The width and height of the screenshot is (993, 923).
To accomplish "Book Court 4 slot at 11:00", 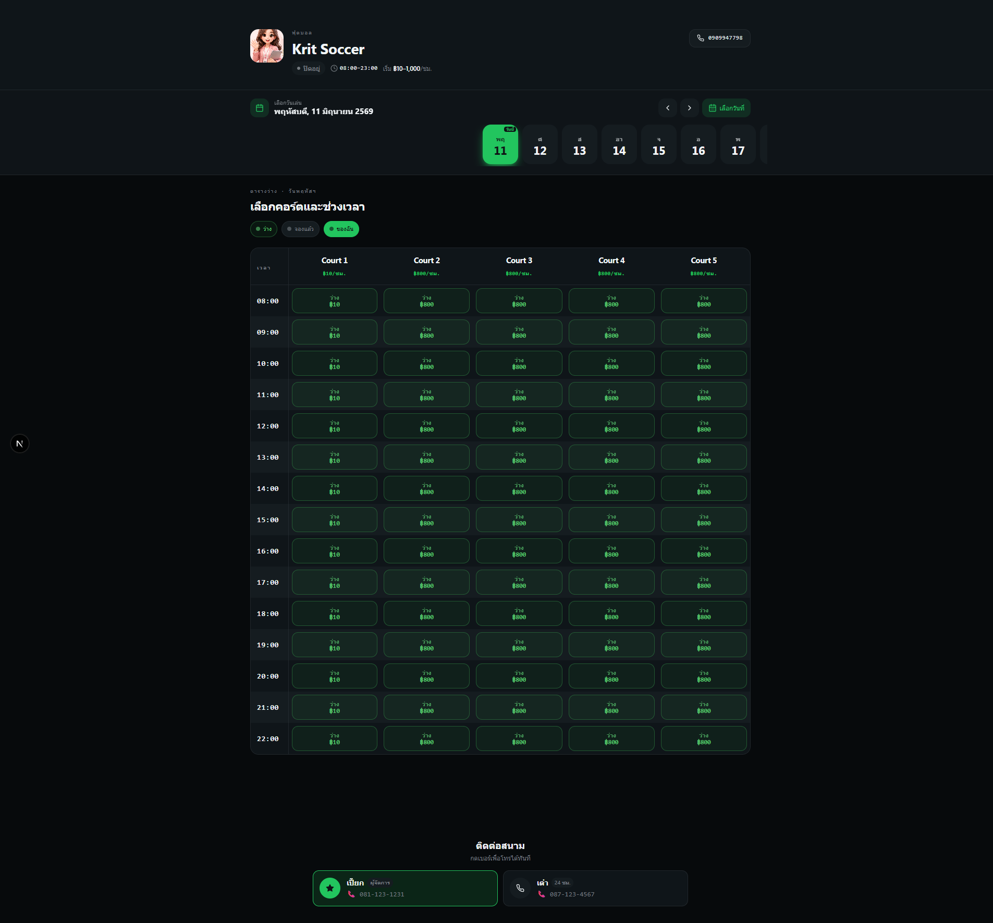I will pyautogui.click(x=611, y=395).
